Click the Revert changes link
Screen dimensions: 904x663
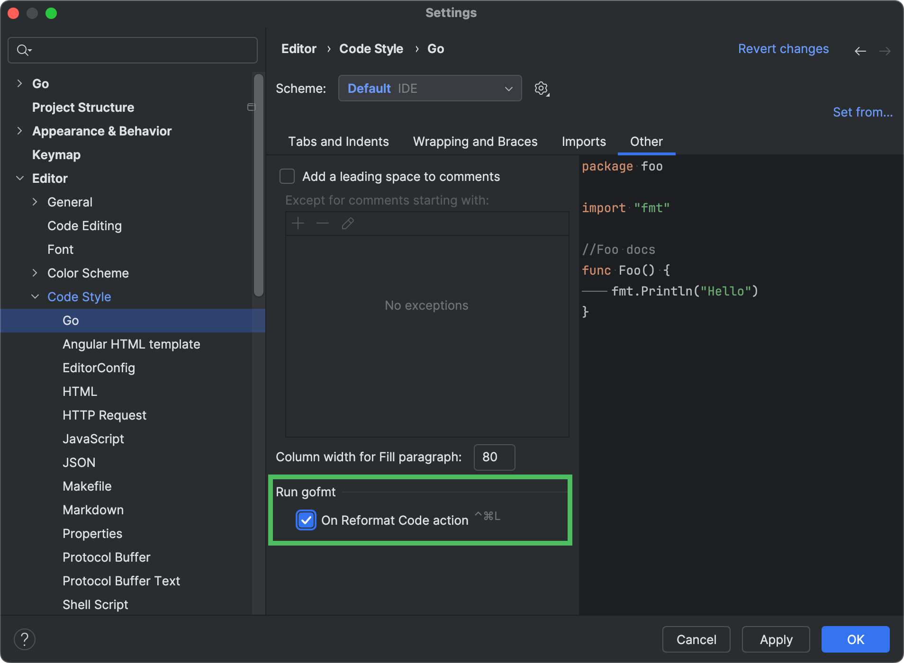point(783,49)
